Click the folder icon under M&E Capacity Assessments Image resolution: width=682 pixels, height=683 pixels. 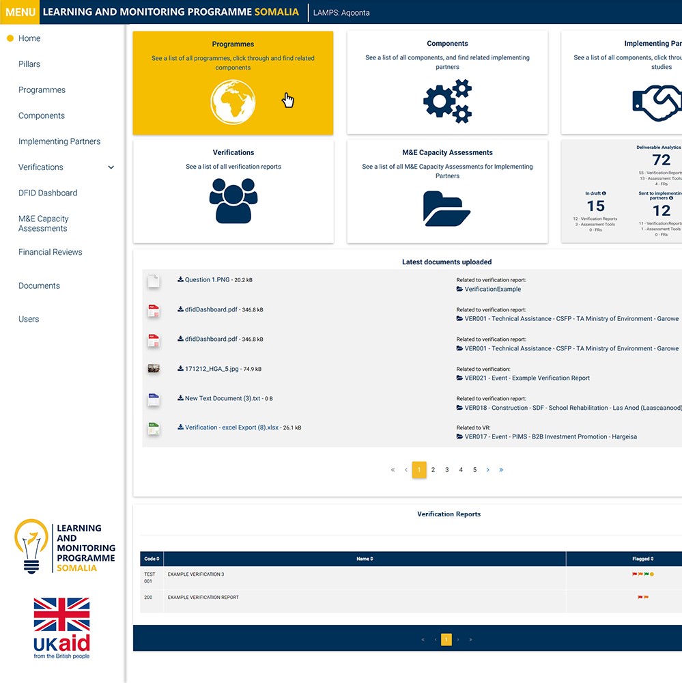447,208
